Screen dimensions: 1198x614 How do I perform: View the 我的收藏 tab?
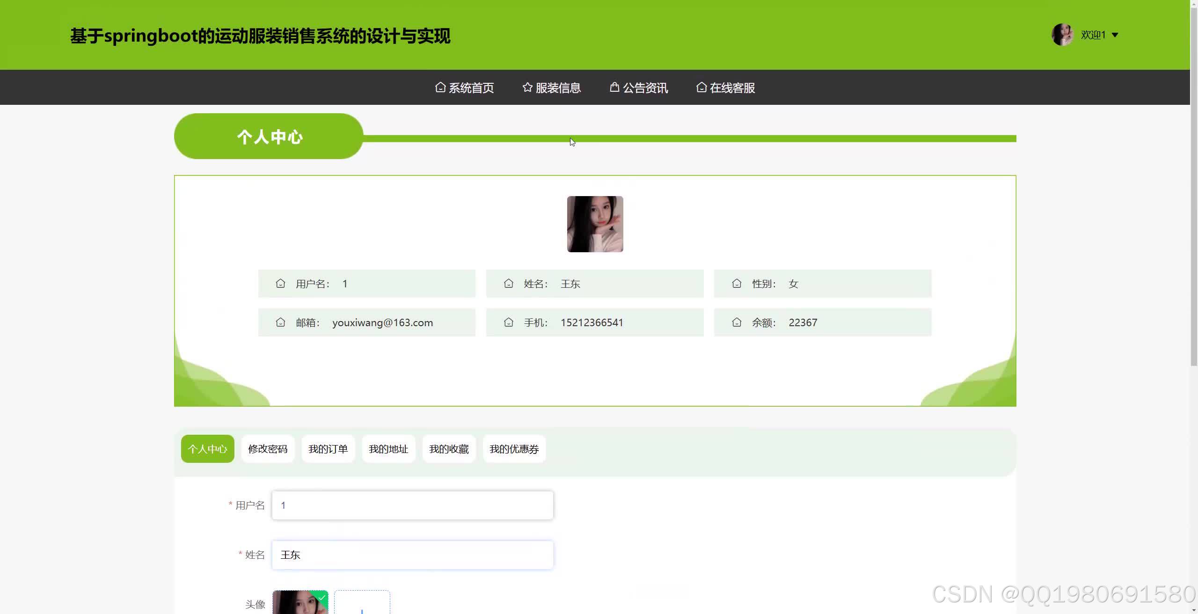(x=449, y=449)
